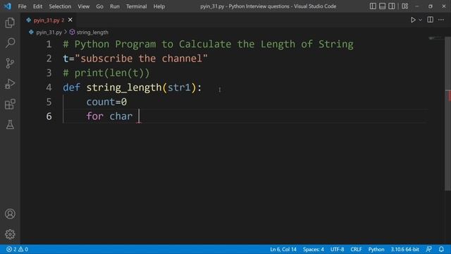Open the Run and Debug view
The width and height of the screenshot is (451, 254).
10,84
